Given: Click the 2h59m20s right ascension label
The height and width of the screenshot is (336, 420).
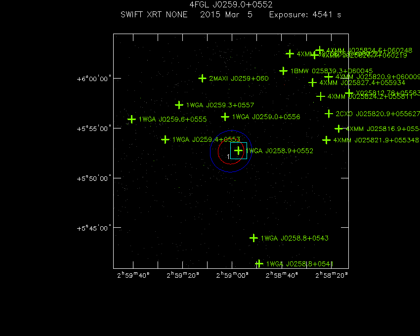Looking at the screenshot, I should 183,275.
